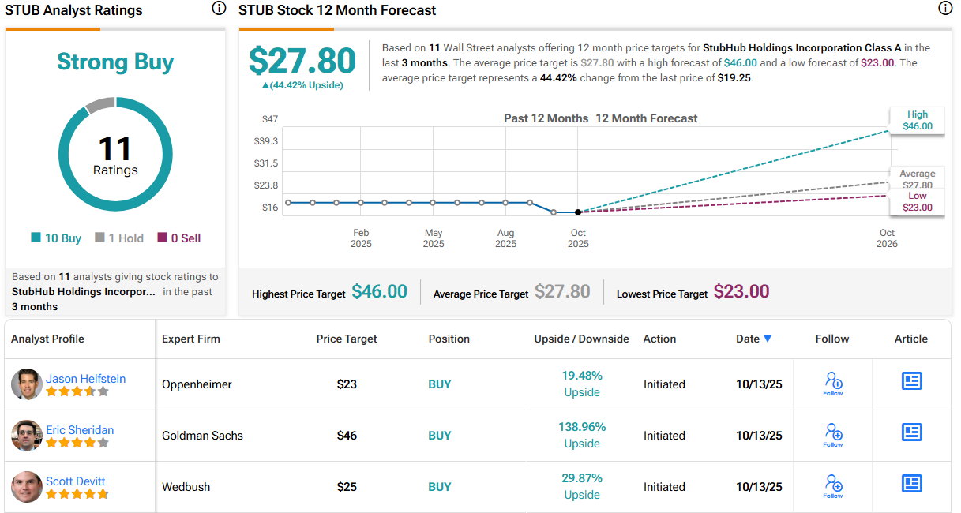Click the High $46.00 forecast label
The image size is (961, 513).
(917, 121)
